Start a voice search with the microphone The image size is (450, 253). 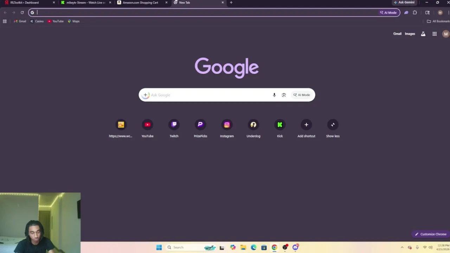coord(274,95)
